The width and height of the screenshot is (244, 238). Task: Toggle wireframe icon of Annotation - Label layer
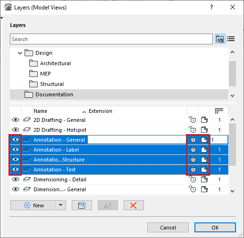pos(27,150)
